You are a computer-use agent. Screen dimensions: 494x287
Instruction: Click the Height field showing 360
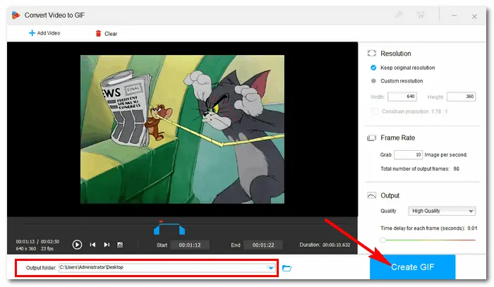[462, 97]
